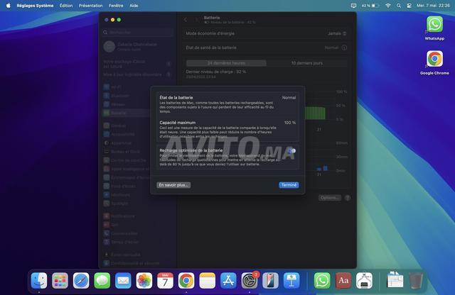Launch Safari from the Dock
The image size is (455, 295).
pos(81,280)
